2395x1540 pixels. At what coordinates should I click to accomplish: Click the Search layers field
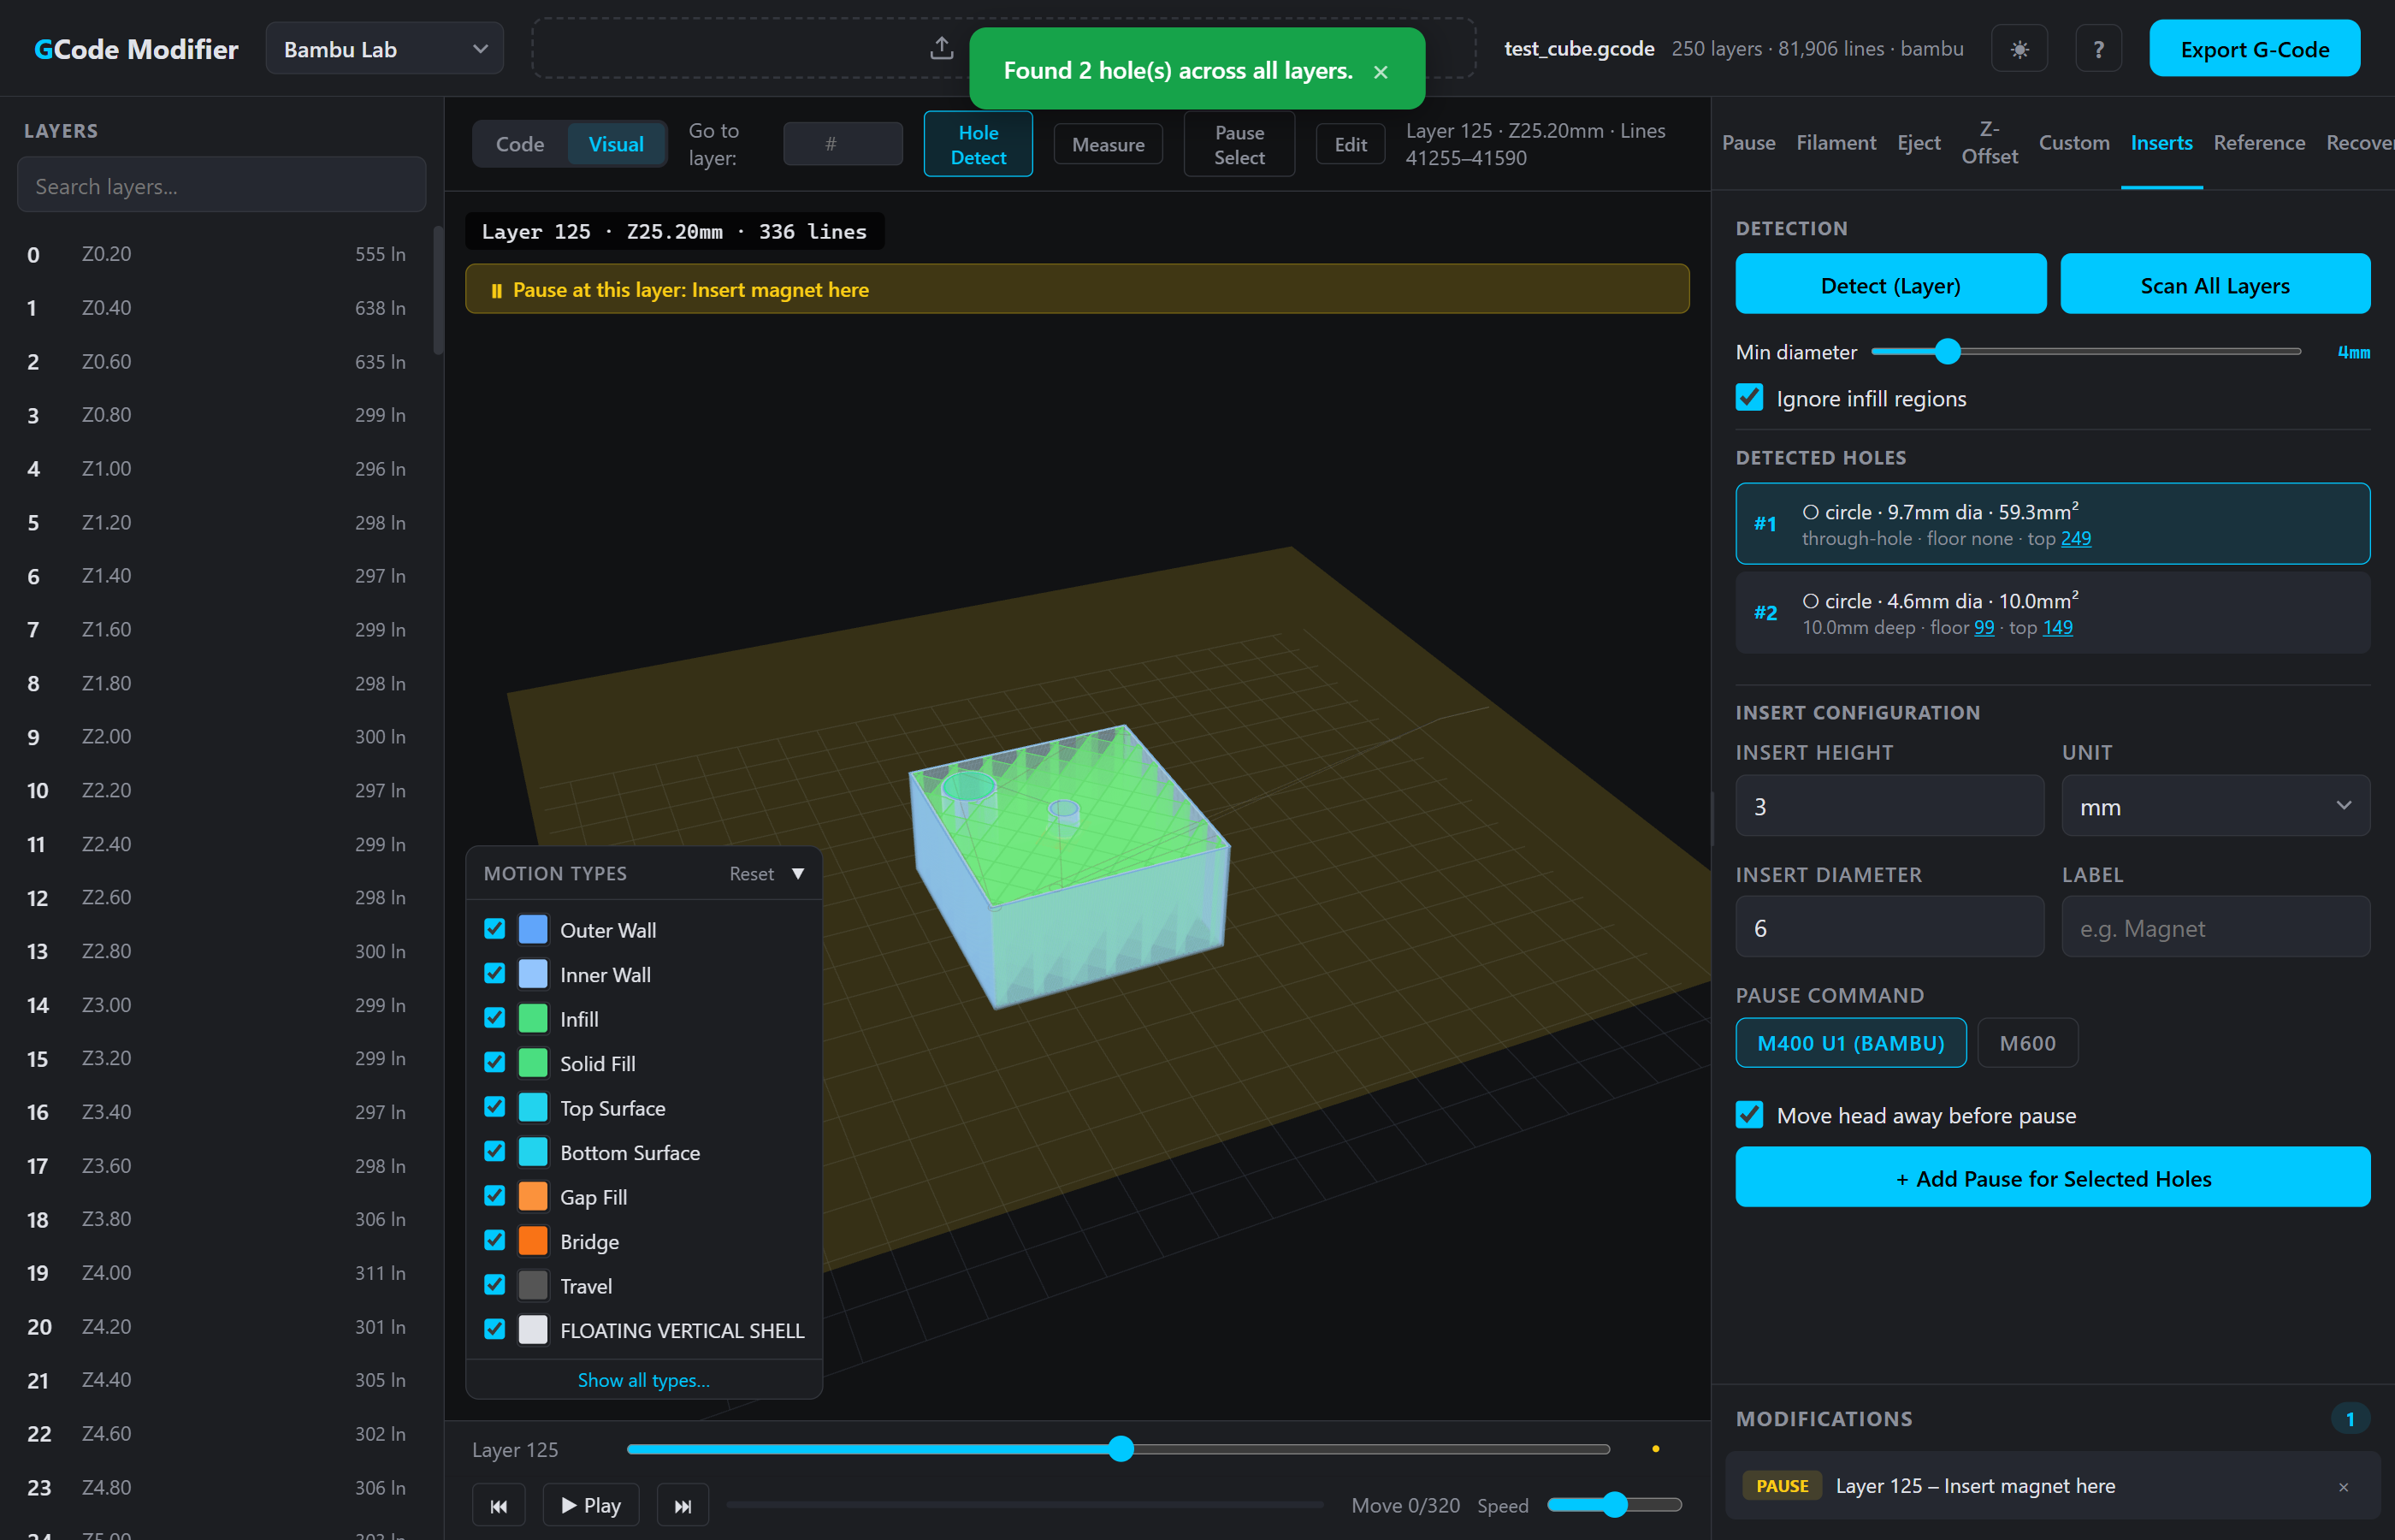coord(221,186)
